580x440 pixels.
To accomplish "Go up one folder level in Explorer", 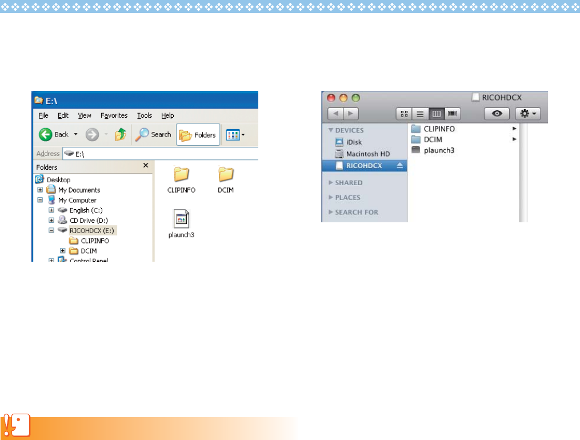I will (x=121, y=135).
